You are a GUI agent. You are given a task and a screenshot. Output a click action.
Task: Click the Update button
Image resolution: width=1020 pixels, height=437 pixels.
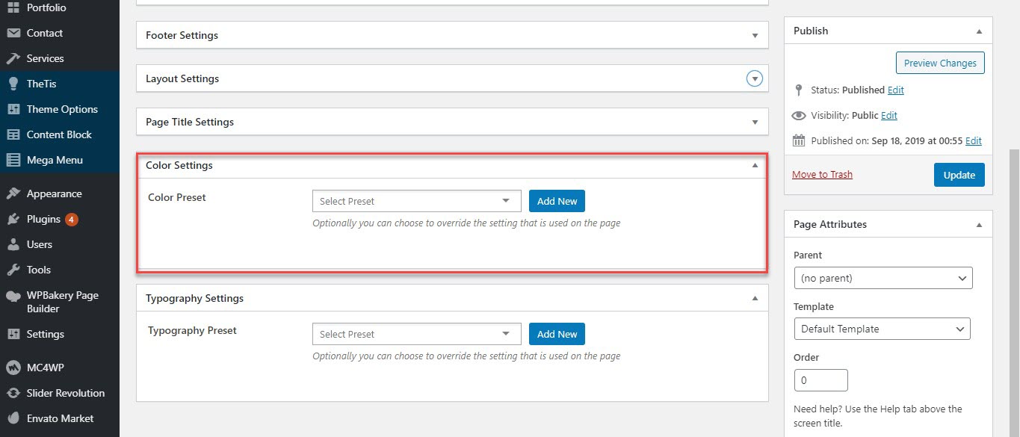pos(959,175)
